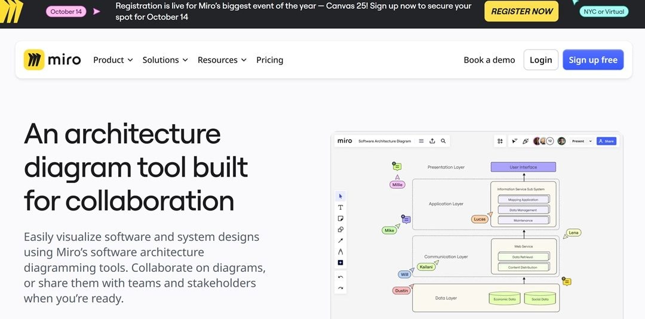Viewport: 645px width, 319px height.
Task: Choose the sticky note tool
Action: [x=340, y=218]
